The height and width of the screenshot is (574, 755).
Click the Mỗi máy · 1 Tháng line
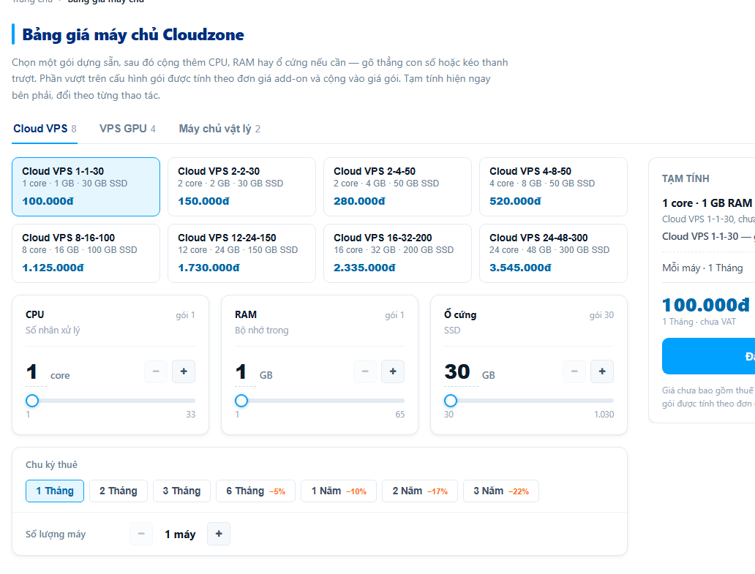tap(702, 268)
